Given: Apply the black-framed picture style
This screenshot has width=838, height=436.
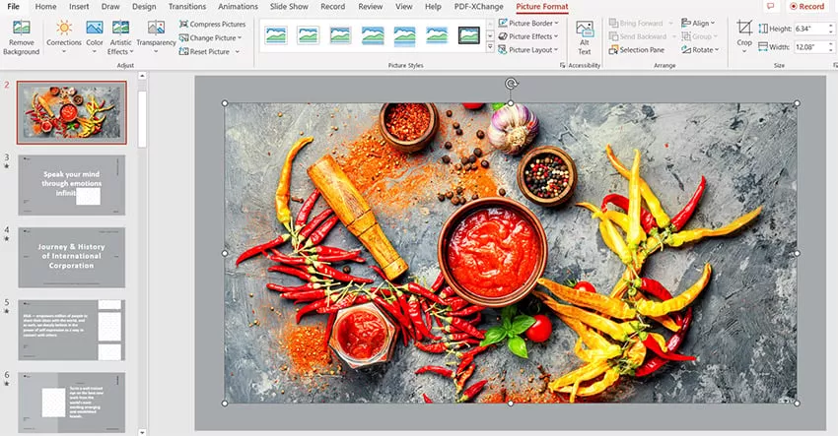Looking at the screenshot, I should (469, 35).
